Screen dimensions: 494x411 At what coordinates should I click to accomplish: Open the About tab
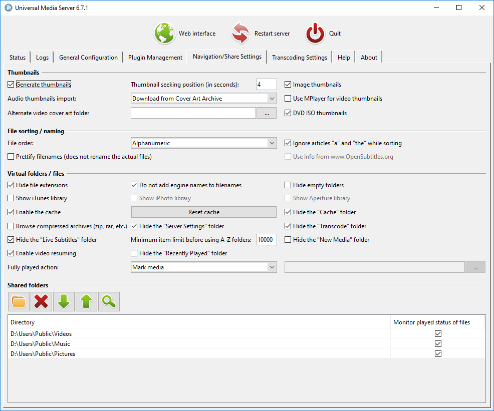pos(369,57)
